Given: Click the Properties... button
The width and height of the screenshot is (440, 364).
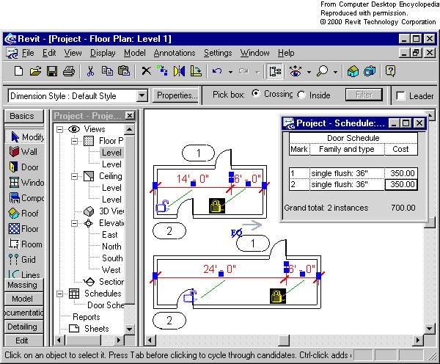Looking at the screenshot, I should (x=177, y=95).
